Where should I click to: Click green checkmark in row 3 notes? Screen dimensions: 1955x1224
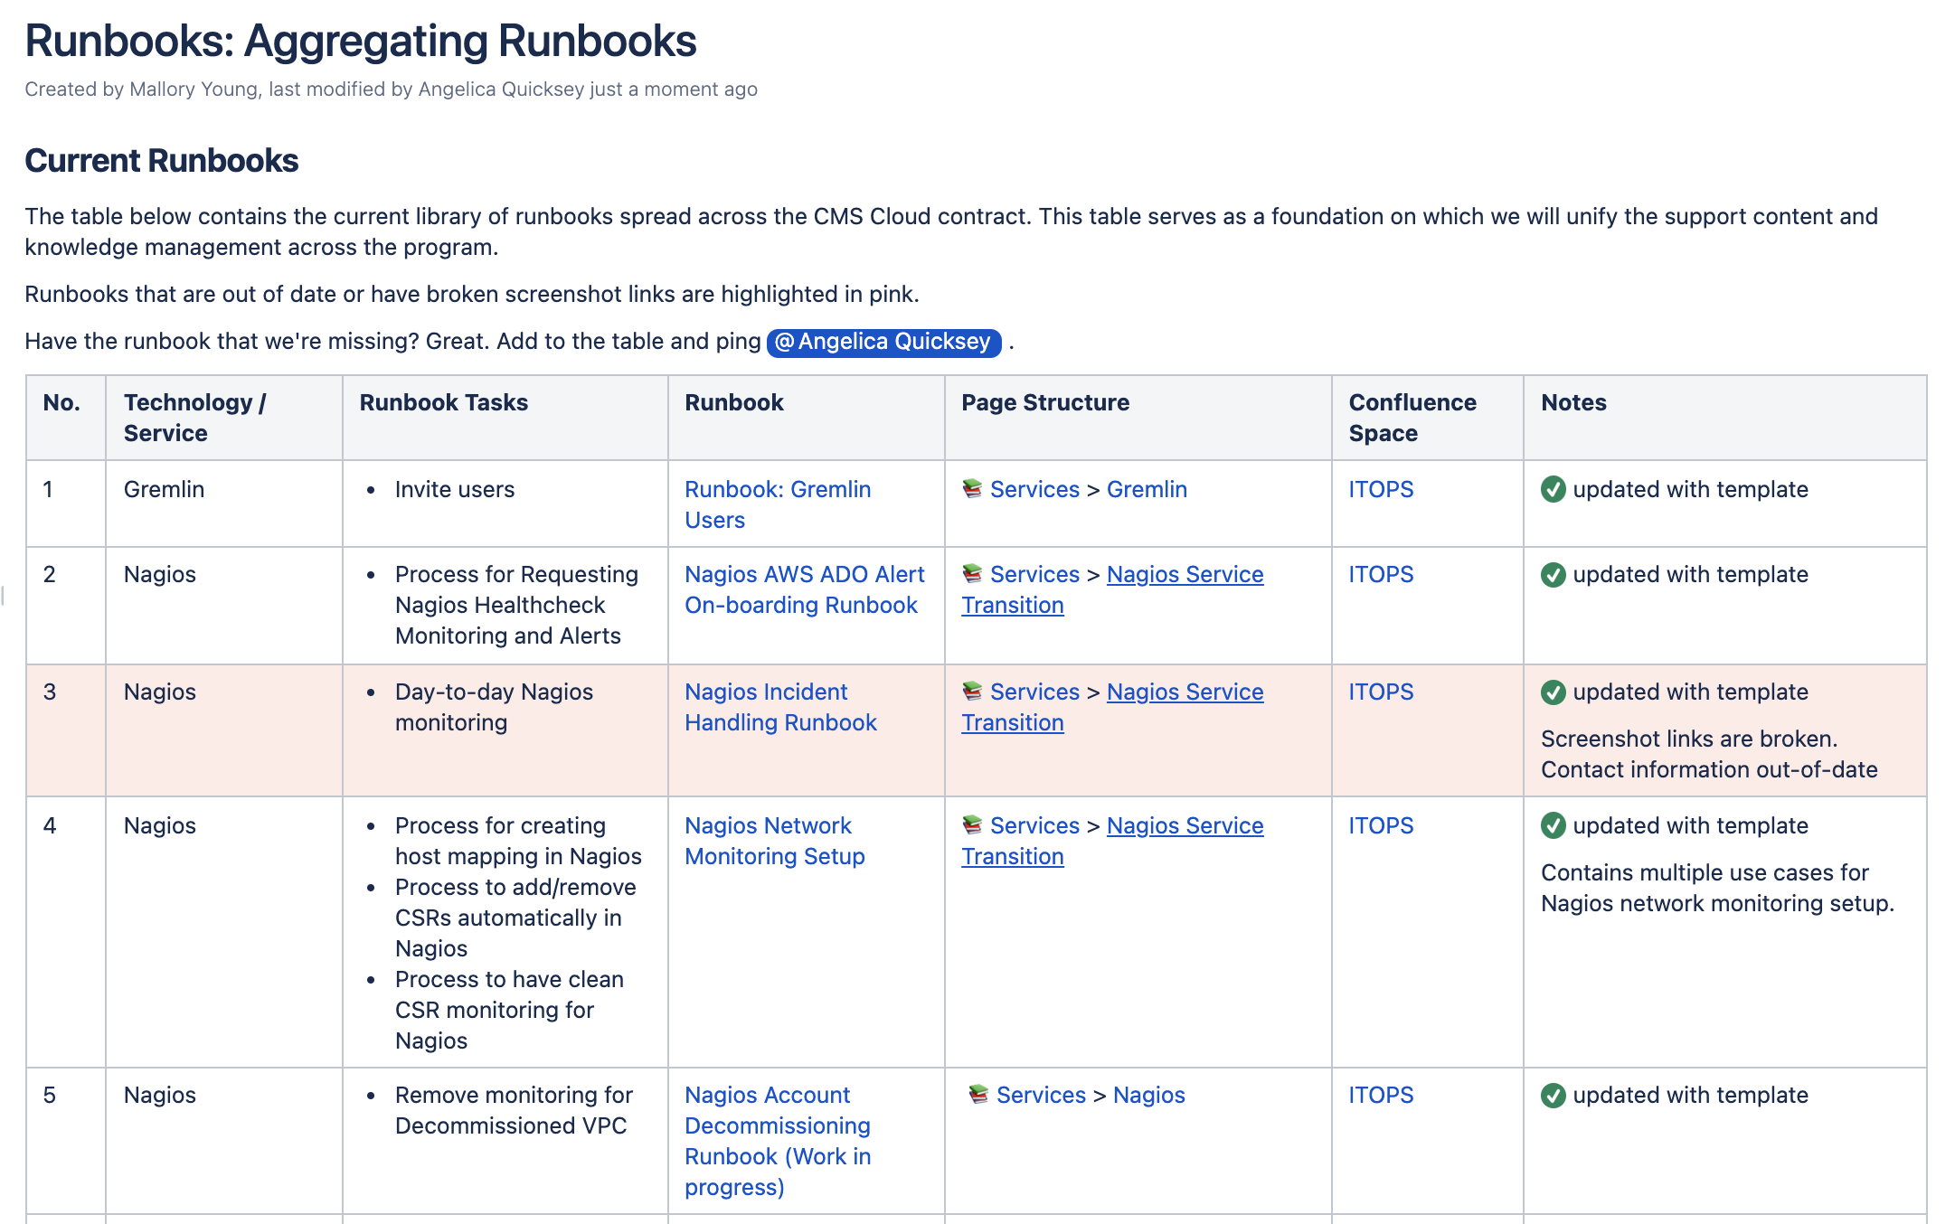(x=1553, y=692)
